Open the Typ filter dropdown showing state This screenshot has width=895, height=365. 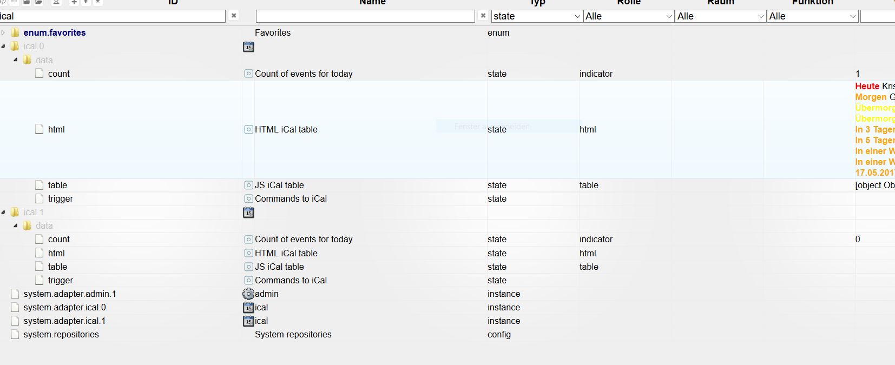[536, 16]
